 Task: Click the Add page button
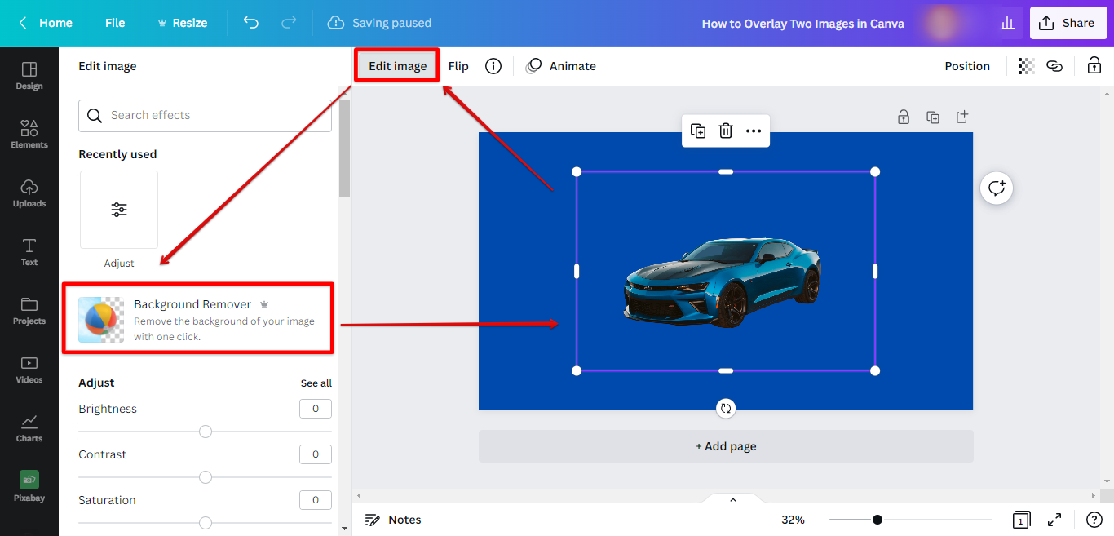click(x=726, y=446)
